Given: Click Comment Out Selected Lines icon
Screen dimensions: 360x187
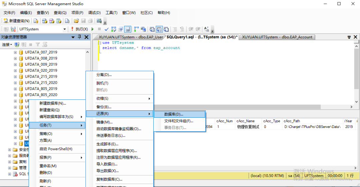Looking at the screenshot, I should (x=175, y=29).
